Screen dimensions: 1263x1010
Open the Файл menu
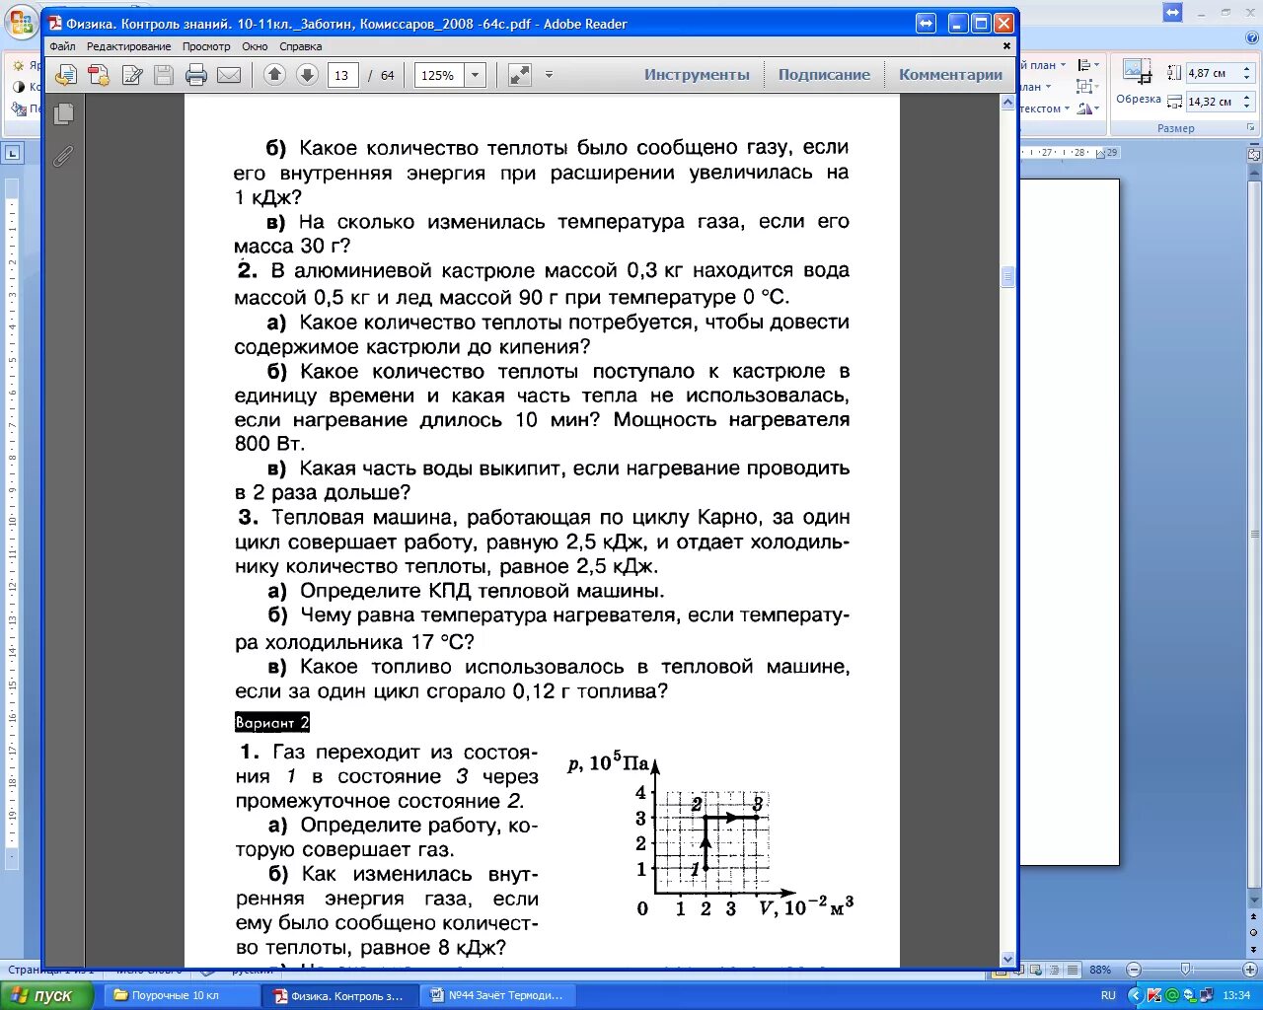(x=62, y=46)
